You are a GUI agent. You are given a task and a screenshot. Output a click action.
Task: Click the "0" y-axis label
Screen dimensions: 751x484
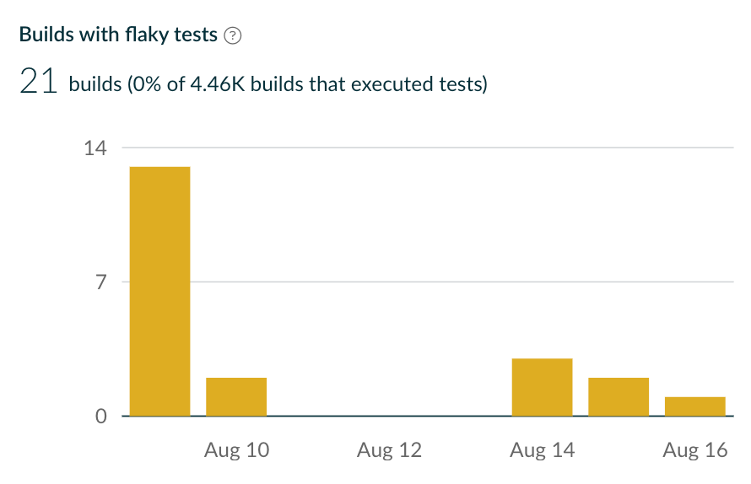tap(100, 416)
